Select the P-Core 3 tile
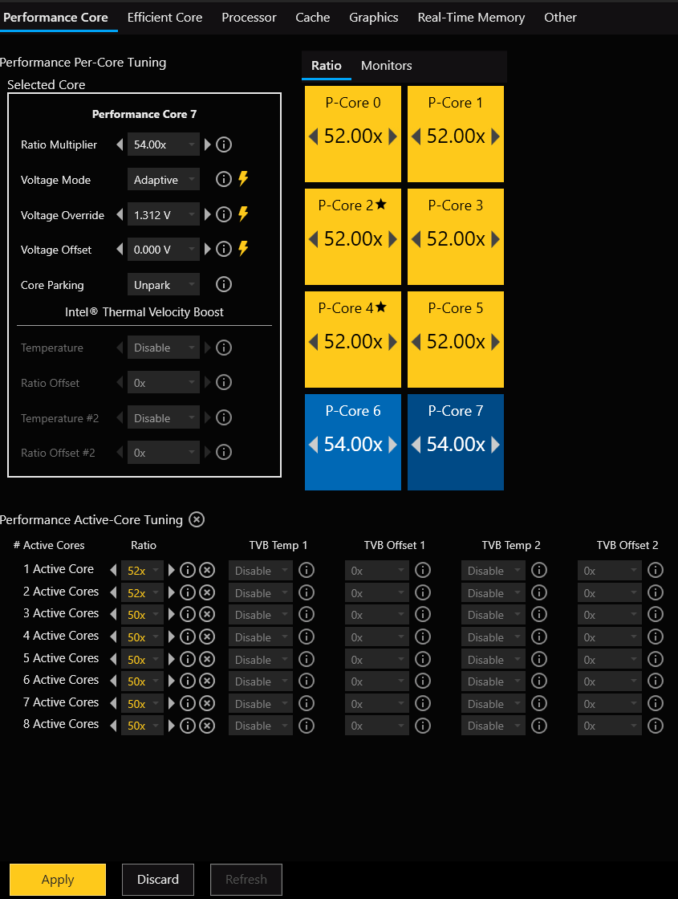The image size is (678, 899). click(456, 237)
